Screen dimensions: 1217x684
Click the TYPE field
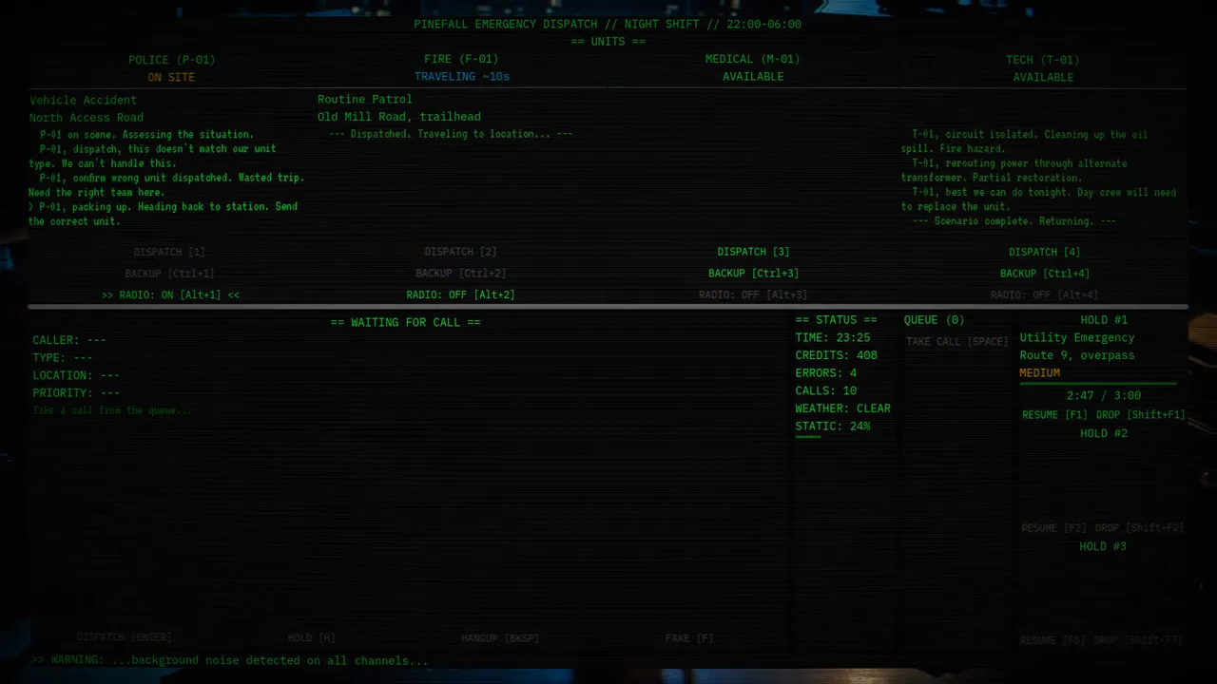click(63, 358)
